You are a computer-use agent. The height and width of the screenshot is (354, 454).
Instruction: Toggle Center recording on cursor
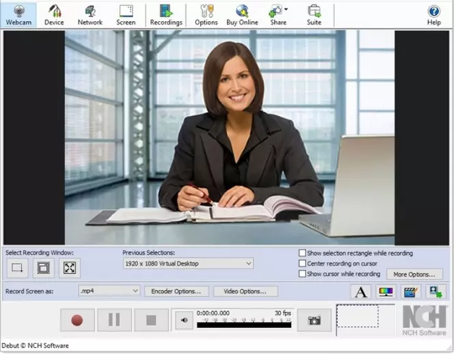pos(302,263)
